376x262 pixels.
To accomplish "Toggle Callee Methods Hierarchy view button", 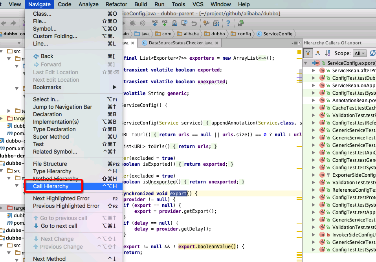I will click(318, 53).
